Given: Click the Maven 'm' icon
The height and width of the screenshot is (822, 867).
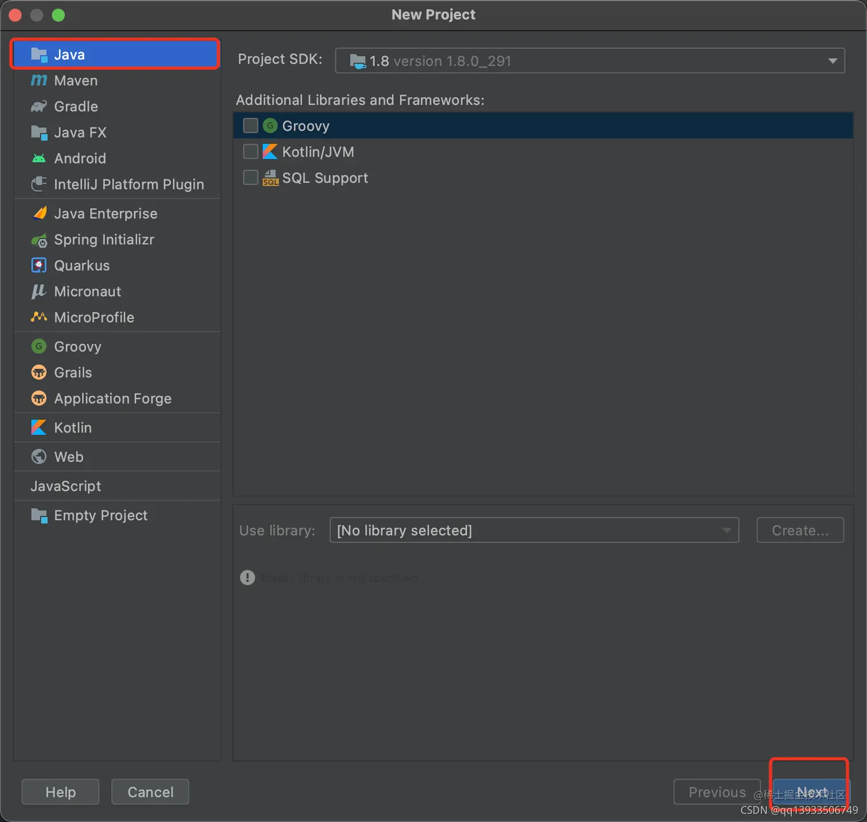Looking at the screenshot, I should [39, 80].
